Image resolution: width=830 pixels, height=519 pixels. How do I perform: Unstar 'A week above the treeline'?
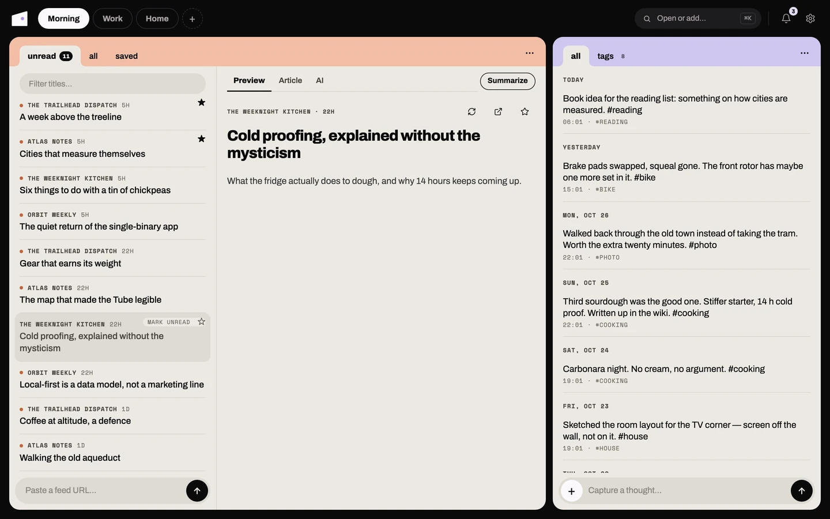[x=202, y=103]
